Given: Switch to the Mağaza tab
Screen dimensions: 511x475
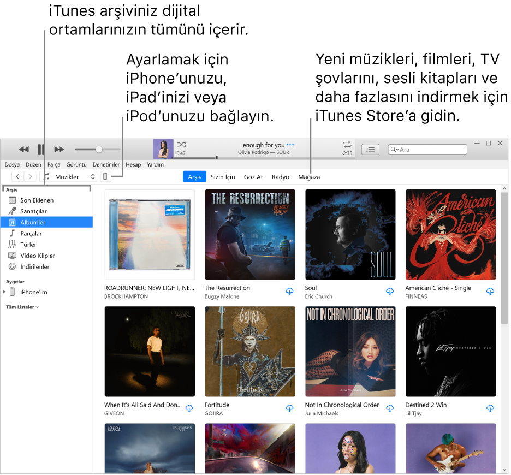Looking at the screenshot, I should click(309, 177).
